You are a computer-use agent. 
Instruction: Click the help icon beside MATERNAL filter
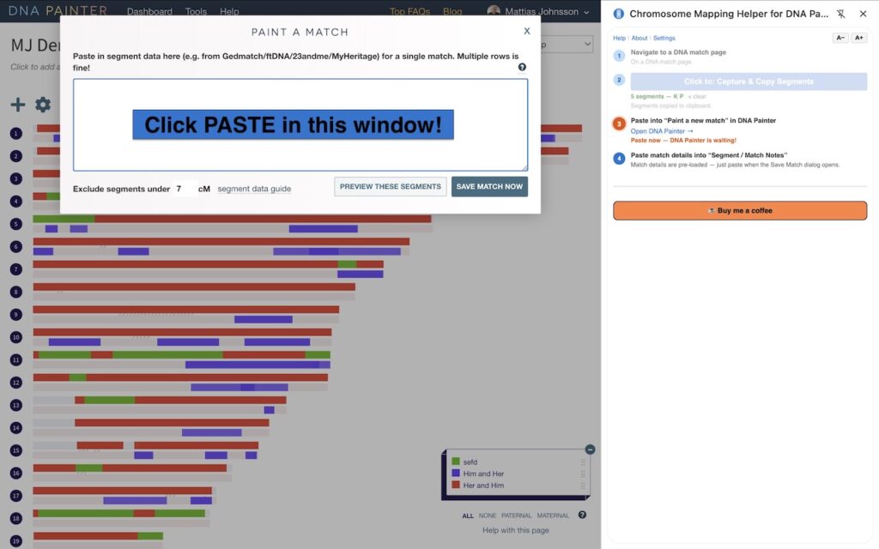click(582, 516)
